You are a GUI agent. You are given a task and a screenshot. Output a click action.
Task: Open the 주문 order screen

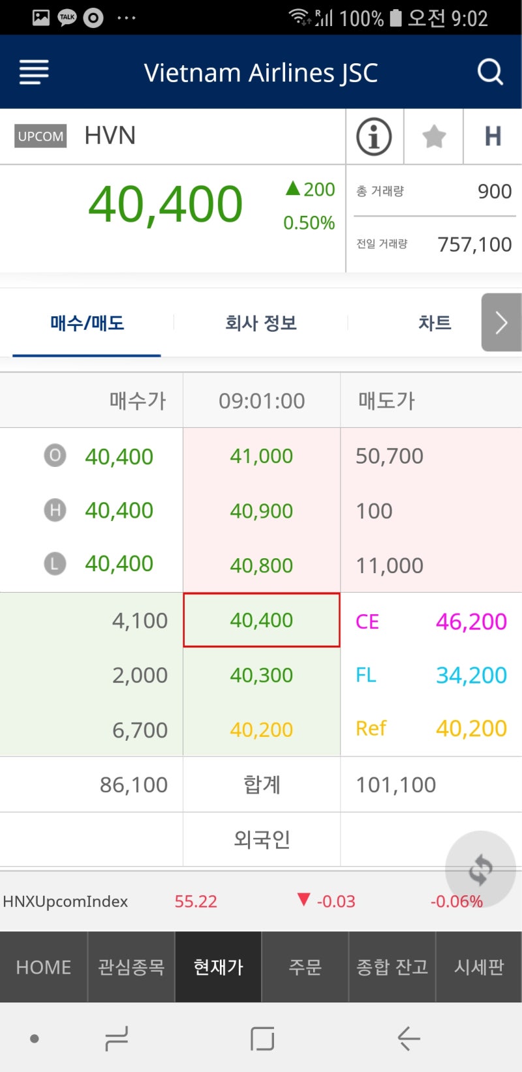point(304,967)
